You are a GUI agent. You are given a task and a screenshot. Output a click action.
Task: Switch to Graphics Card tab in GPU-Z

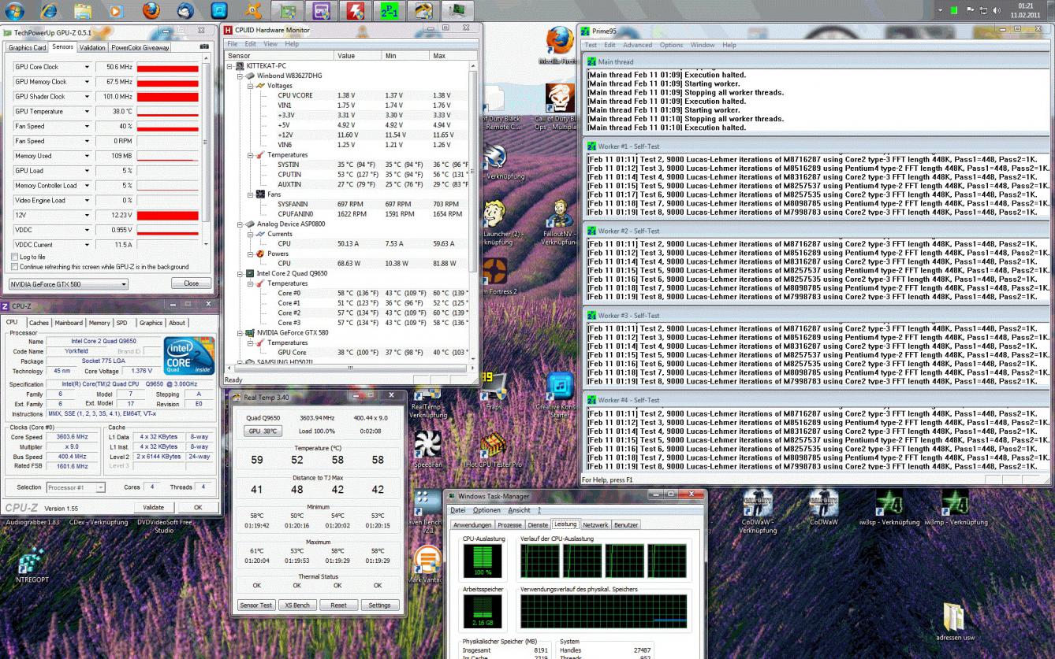tap(28, 48)
